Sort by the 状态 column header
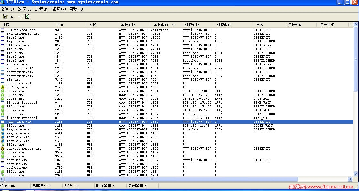Viewport: 359px width, 191px height. (269, 25)
